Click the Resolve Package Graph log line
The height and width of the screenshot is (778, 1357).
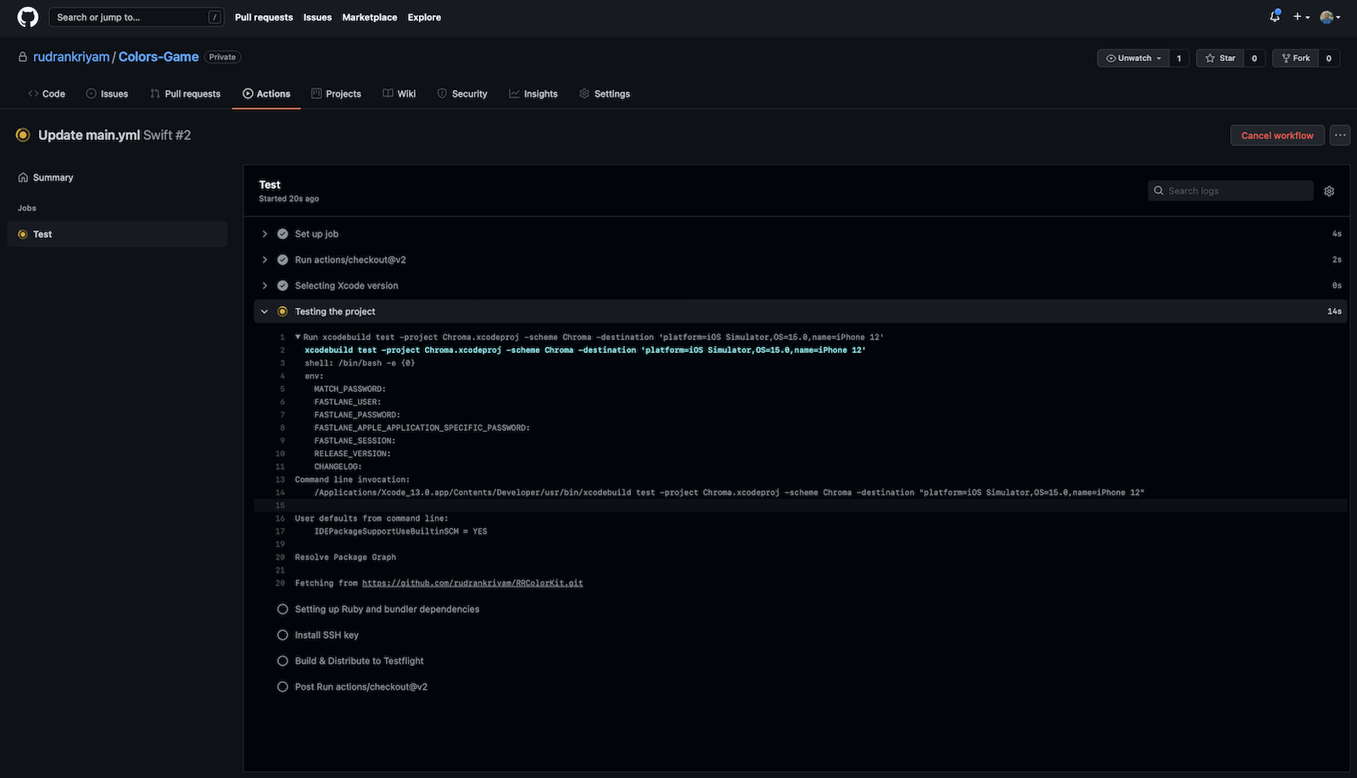point(345,557)
